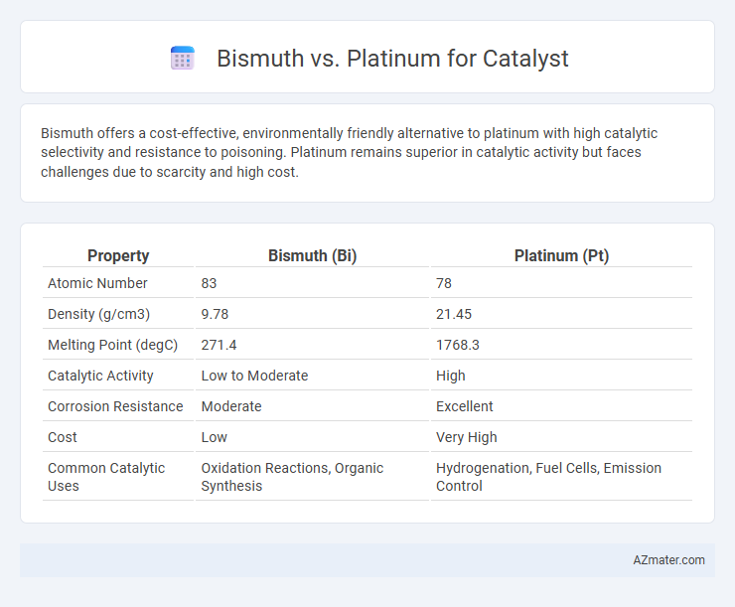Click the 'Platinum (Pt)' column header

click(x=561, y=255)
